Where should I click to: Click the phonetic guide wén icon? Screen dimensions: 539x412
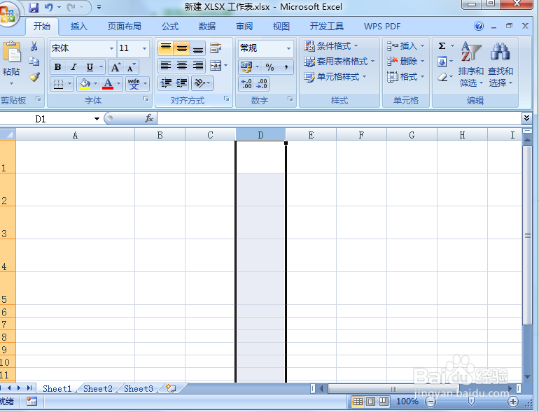coord(134,83)
